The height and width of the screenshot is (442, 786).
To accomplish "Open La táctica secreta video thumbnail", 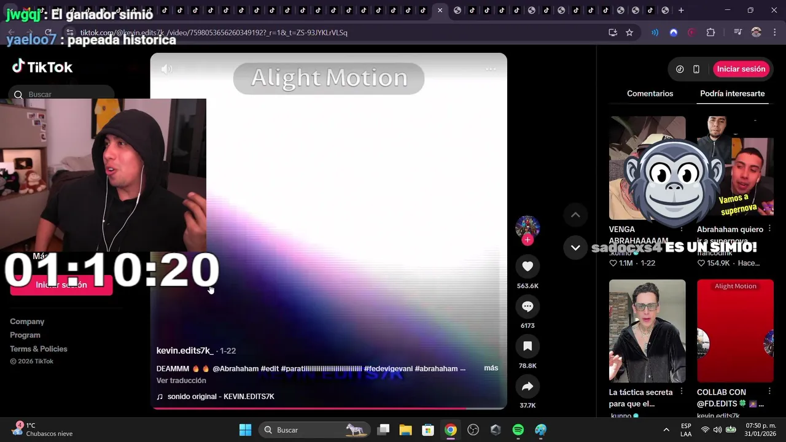I will (647, 331).
